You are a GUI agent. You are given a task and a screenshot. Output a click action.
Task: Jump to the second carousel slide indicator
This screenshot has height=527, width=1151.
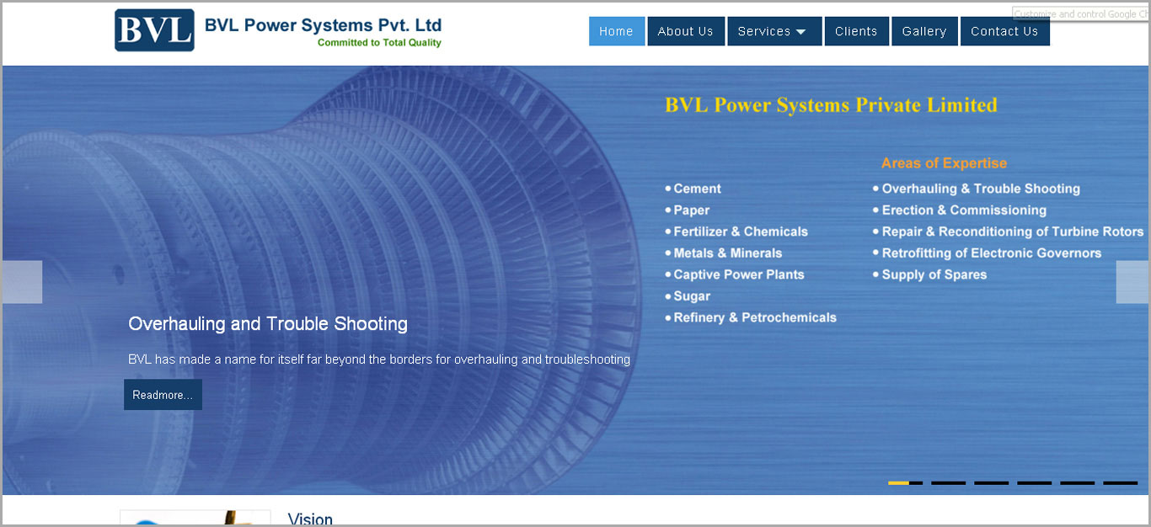[948, 483]
